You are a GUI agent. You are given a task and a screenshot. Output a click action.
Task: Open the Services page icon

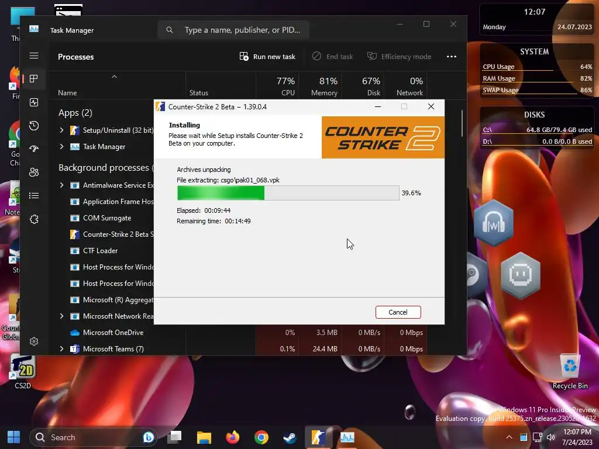click(34, 219)
